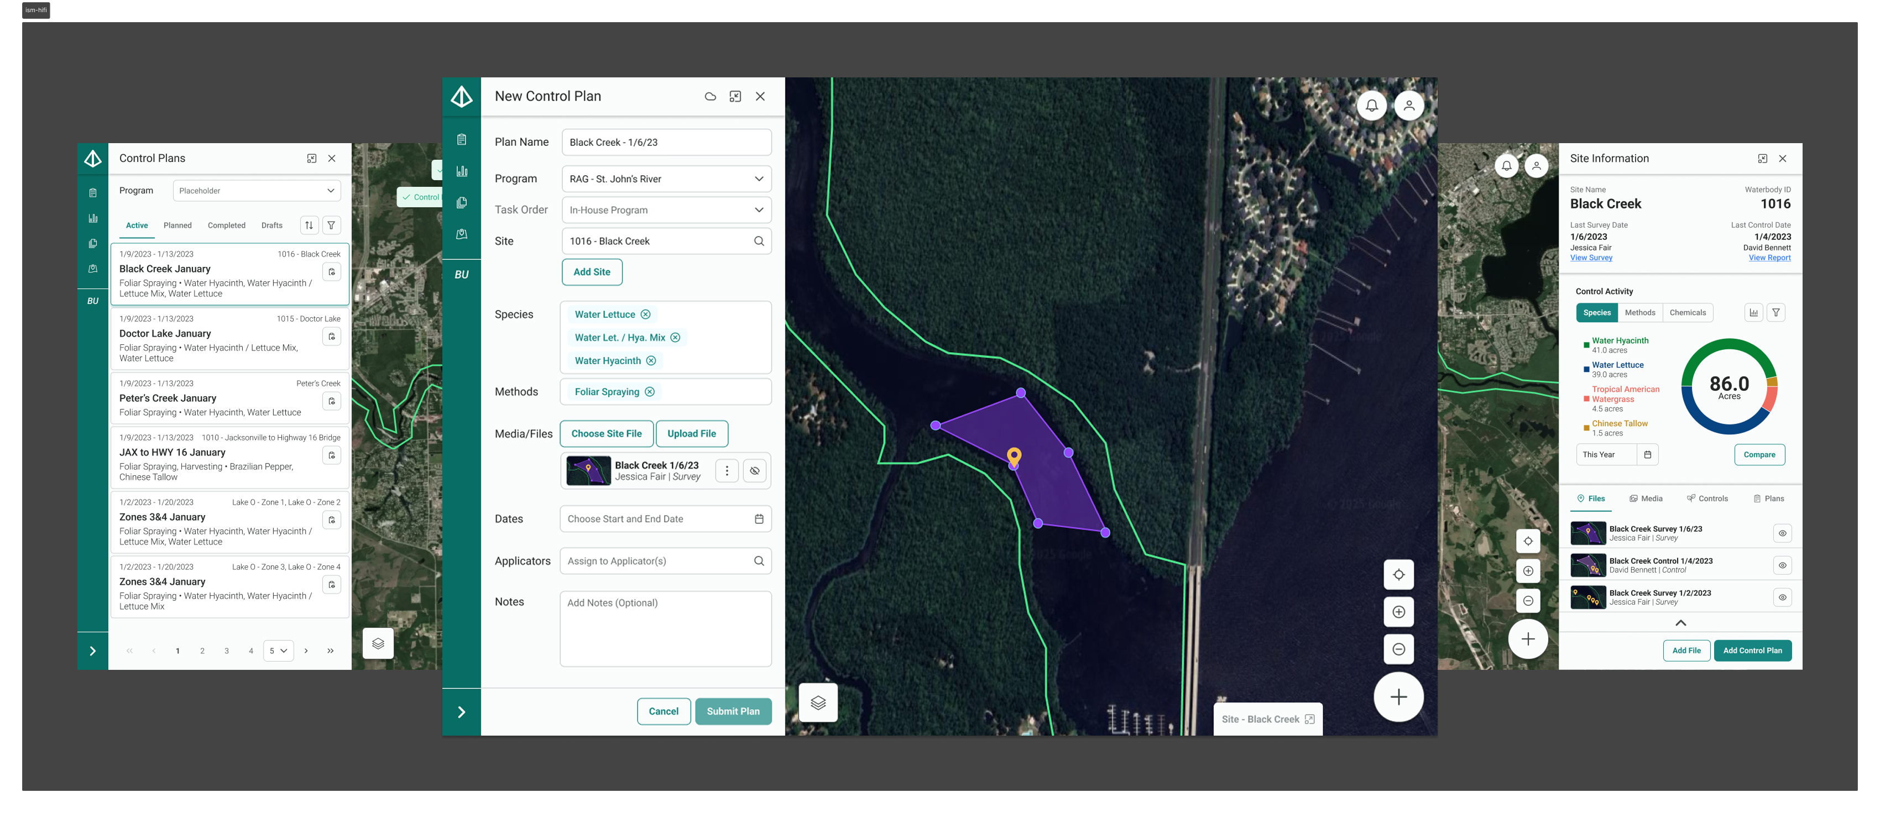Toggle visibility of Black Creek Survey 1/6/23
Image resolution: width=1880 pixels, height=813 pixels.
1782,533
